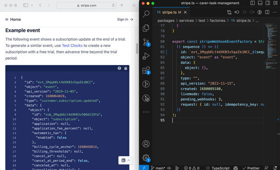Click the circular git timeline editor icon
Viewport: 280px width, 170px height.
click(x=259, y=12)
